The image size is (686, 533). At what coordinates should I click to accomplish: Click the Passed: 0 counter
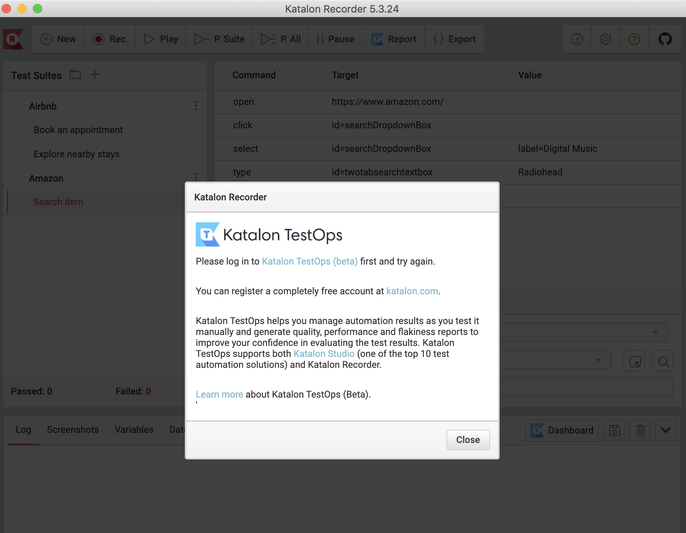[31, 391]
